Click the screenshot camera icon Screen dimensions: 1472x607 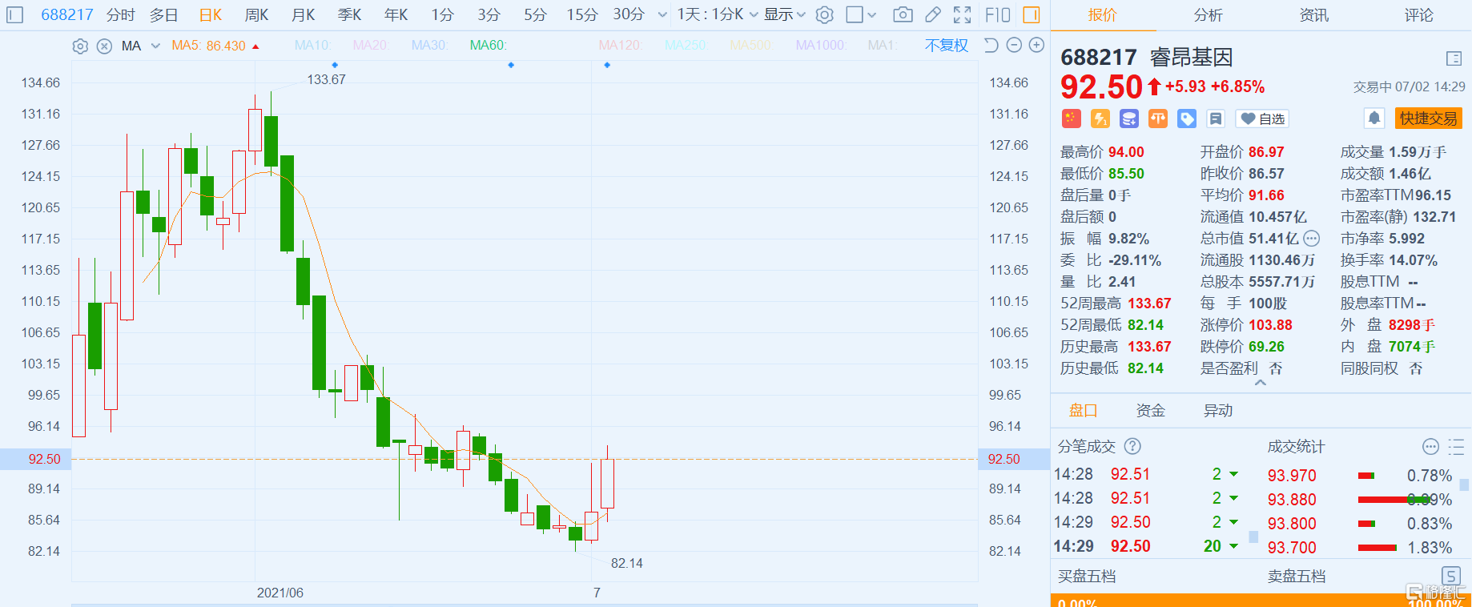click(x=903, y=14)
